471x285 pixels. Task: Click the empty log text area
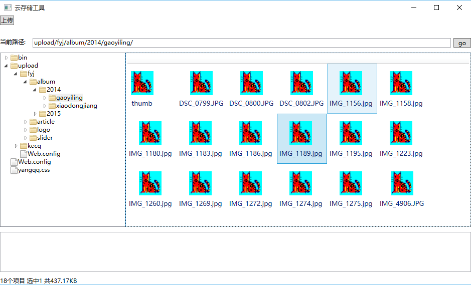pyautogui.click(x=235, y=252)
